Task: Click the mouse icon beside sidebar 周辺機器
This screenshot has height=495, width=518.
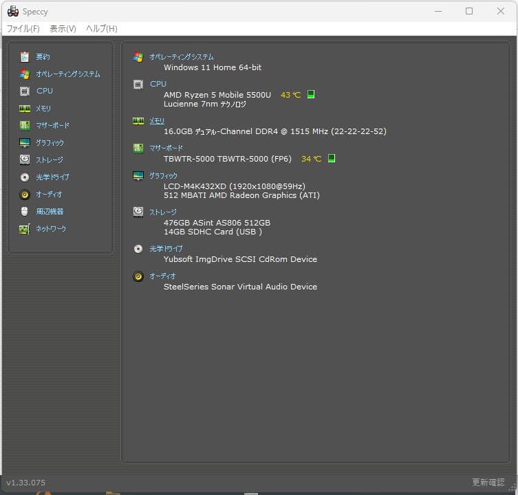Action: (25, 211)
